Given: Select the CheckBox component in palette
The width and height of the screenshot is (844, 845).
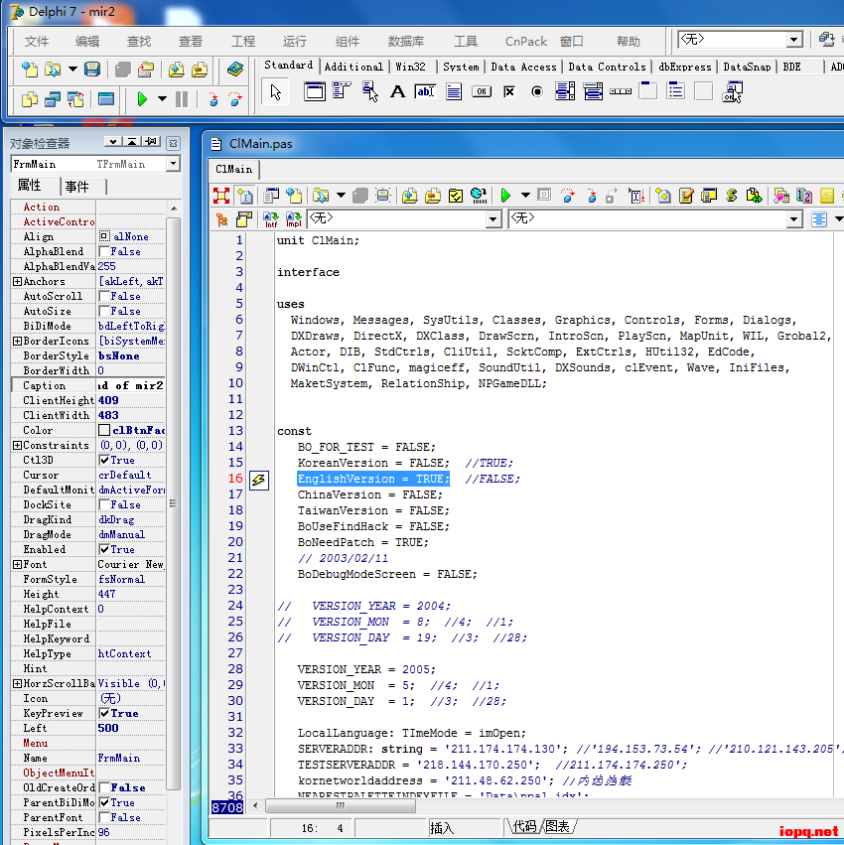Looking at the screenshot, I should (x=509, y=92).
